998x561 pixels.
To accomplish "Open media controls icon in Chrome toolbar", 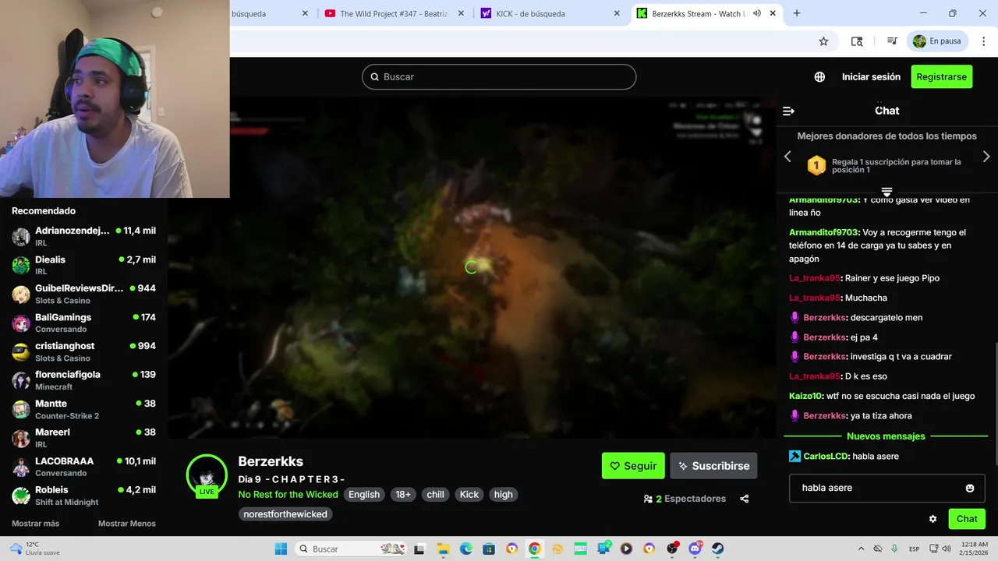I will [x=892, y=41].
